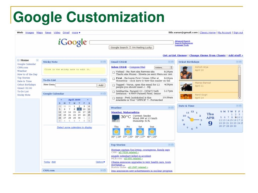Select How to of the Day sidebar item
This screenshot has width=258, height=193.
27,74
